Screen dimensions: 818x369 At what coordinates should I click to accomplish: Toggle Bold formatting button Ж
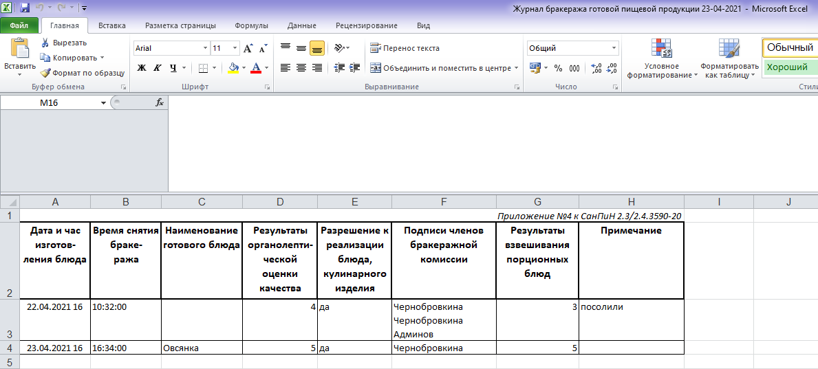141,68
